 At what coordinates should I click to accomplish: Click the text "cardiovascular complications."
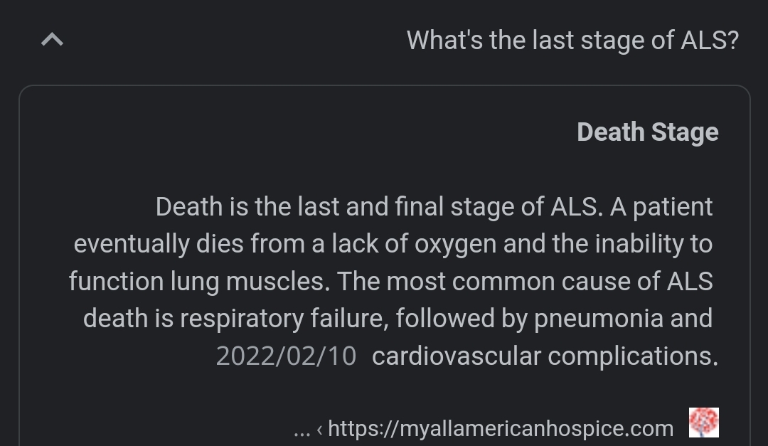[545, 356]
